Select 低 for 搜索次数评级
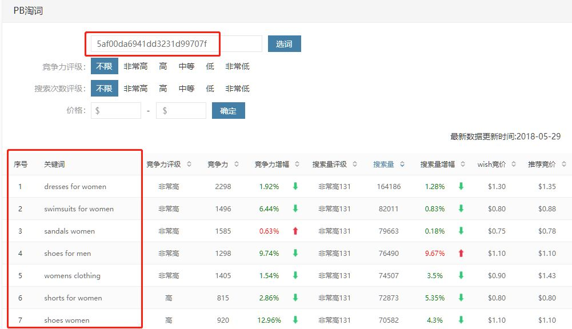Image resolution: width=572 pixels, height=329 pixels. (x=210, y=89)
